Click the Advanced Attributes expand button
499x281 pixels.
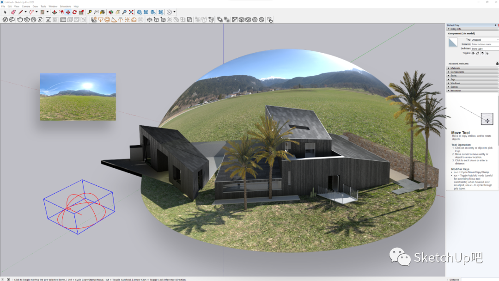click(x=497, y=63)
